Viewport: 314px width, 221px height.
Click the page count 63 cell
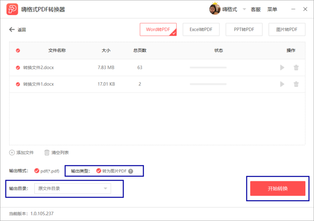click(140, 68)
